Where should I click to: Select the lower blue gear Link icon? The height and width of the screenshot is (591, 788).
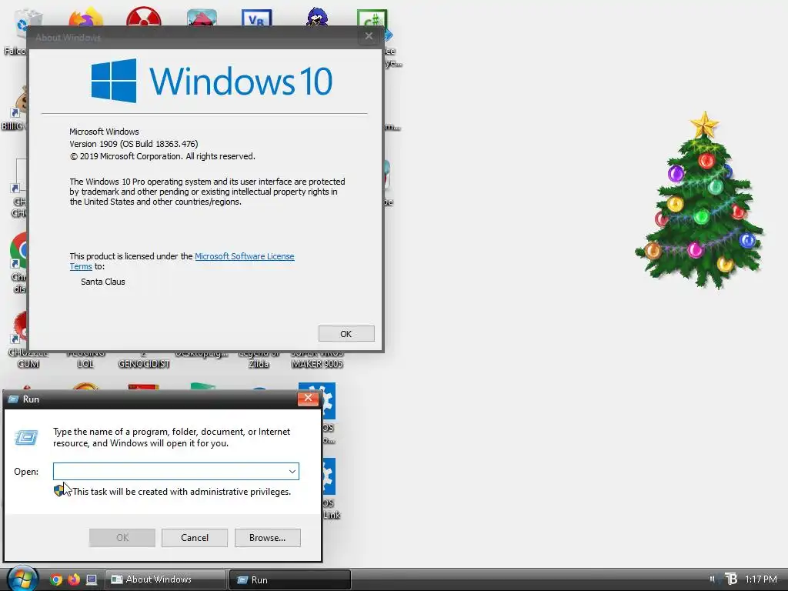pos(329,476)
